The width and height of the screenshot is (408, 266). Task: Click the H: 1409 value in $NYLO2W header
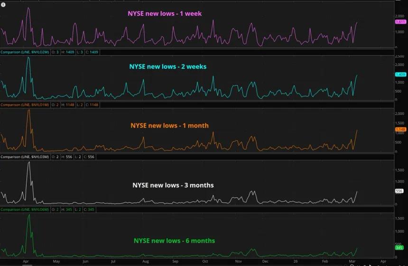click(x=68, y=52)
